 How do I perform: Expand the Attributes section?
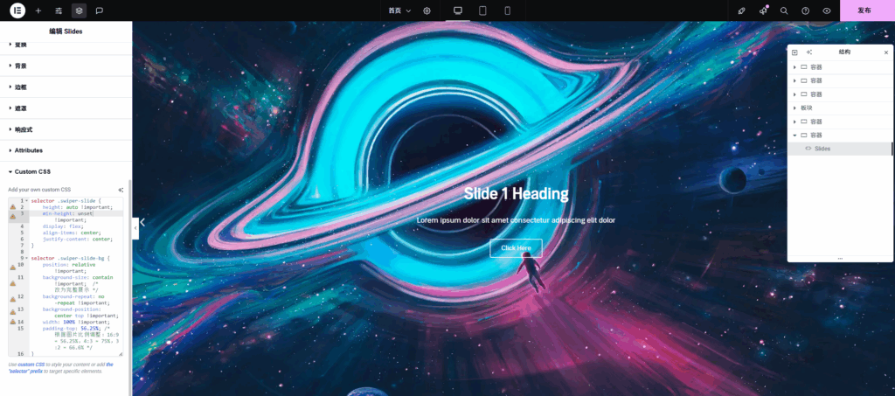29,150
